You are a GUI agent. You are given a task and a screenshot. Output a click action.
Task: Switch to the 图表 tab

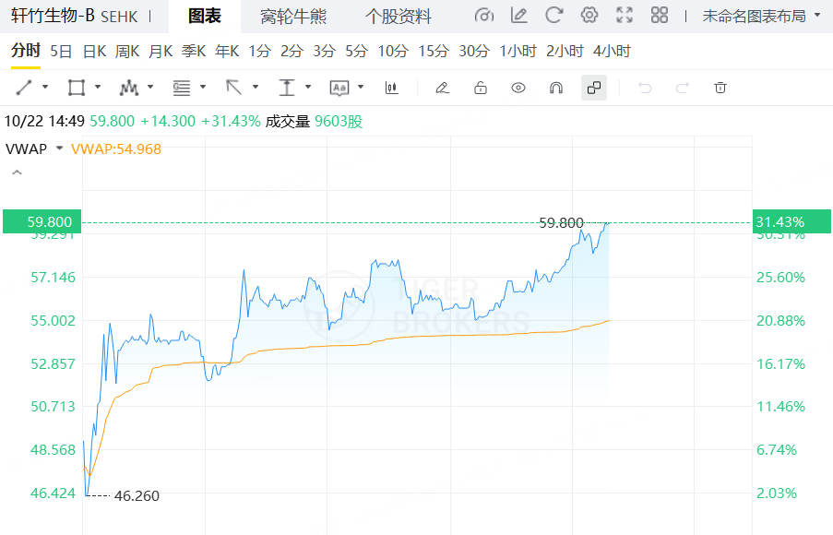(x=205, y=17)
